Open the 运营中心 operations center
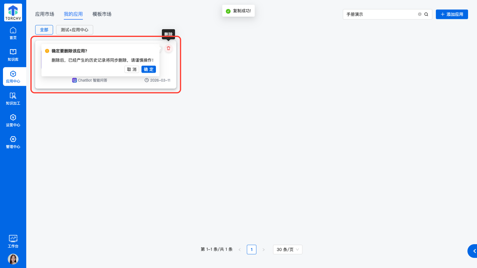 pyautogui.click(x=13, y=121)
